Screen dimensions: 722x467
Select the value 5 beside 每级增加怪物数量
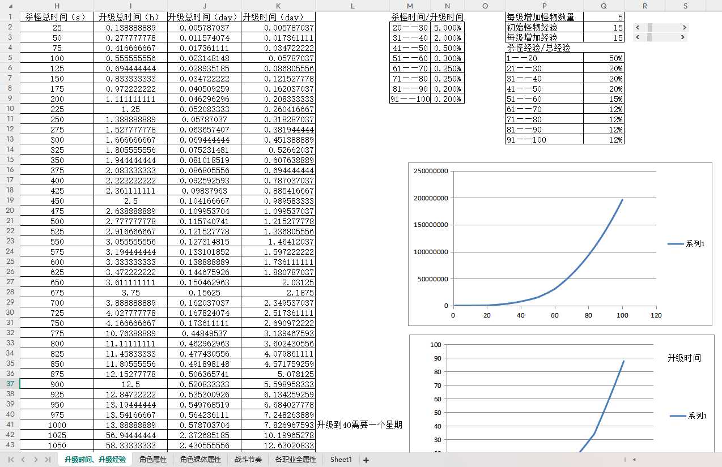[604, 17]
